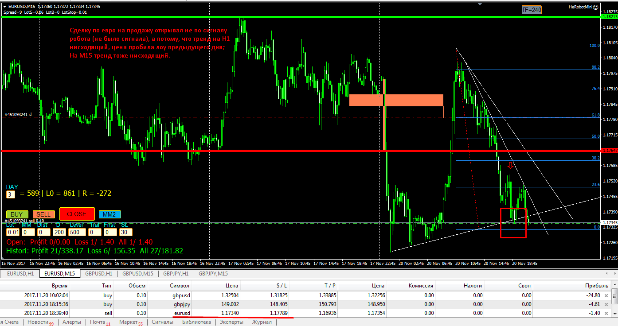The height and width of the screenshot is (326, 618).
Task: Open the Новости terminal tab
Action: pyautogui.click(x=40, y=322)
